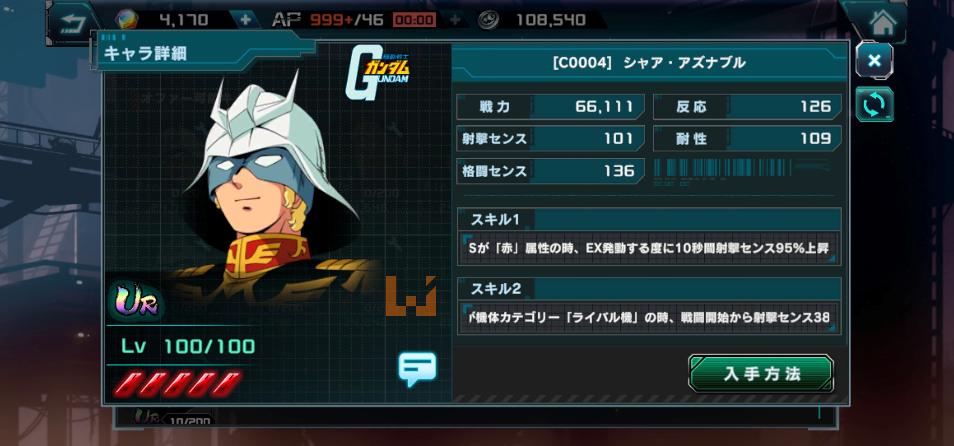Tap the Gundam series logo
Viewport: 954px width, 446px height.
377,73
